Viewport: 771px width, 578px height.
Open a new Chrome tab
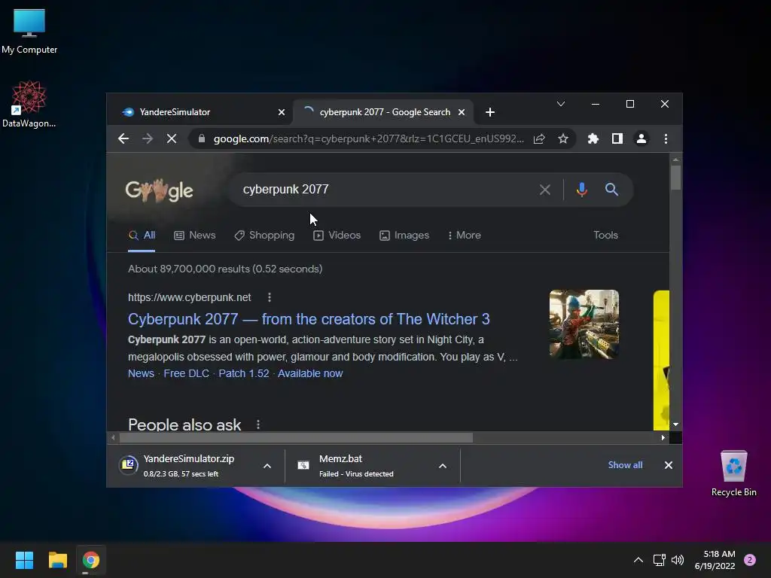489,112
